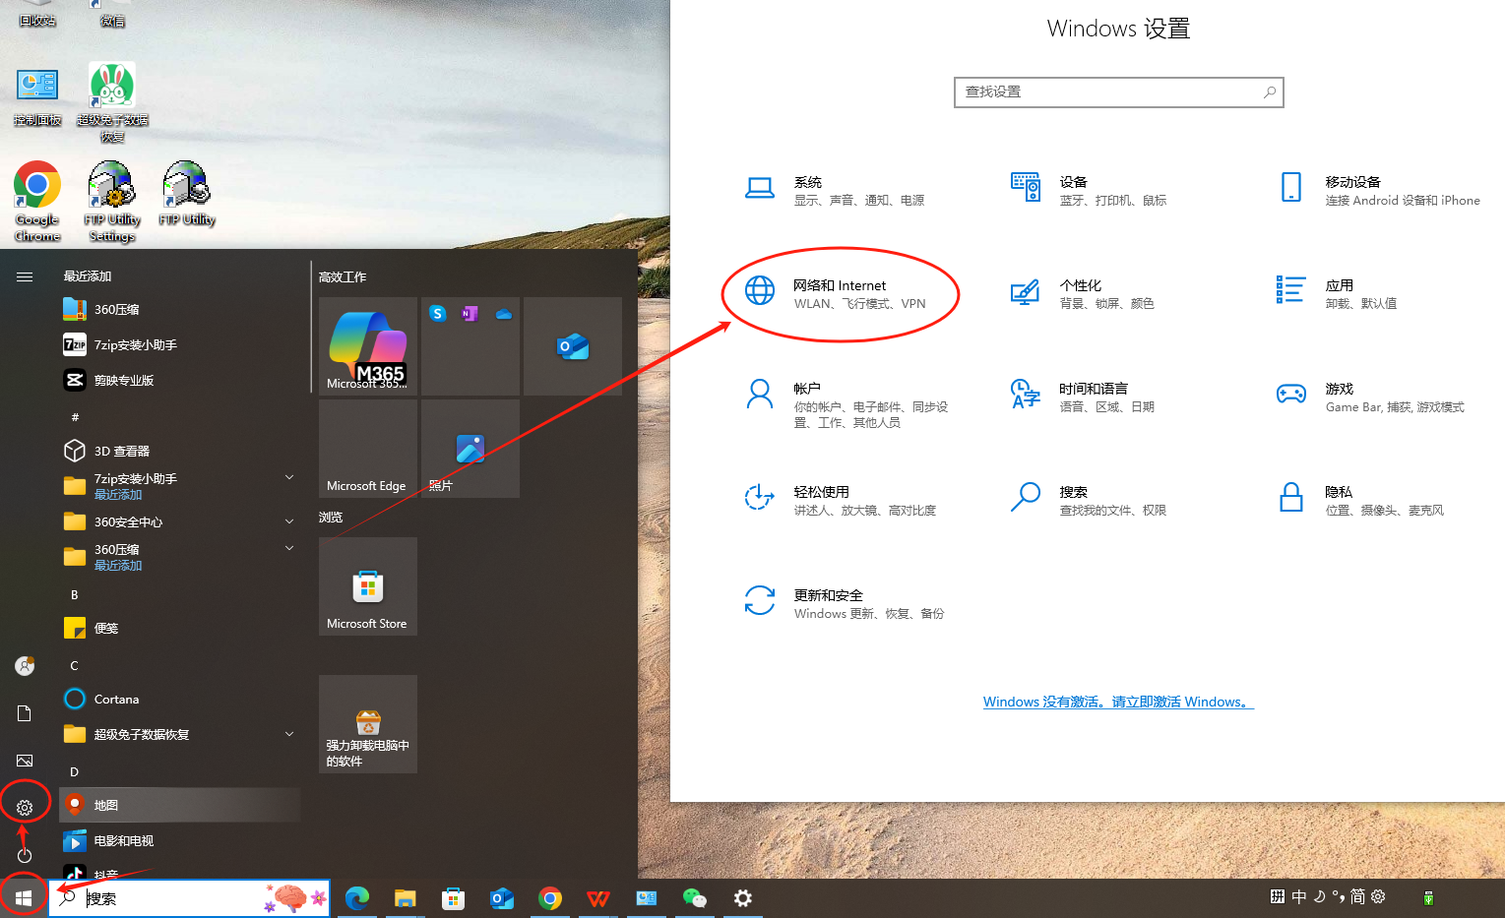Open the Settings gear in Start menu sidebar

tap(25, 808)
